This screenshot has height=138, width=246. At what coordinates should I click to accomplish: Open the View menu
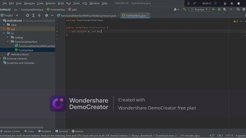tap(19, 3)
